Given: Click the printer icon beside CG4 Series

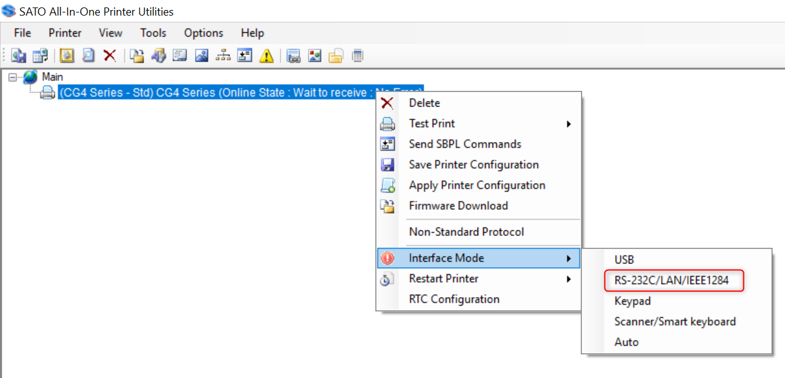Looking at the screenshot, I should [48, 93].
